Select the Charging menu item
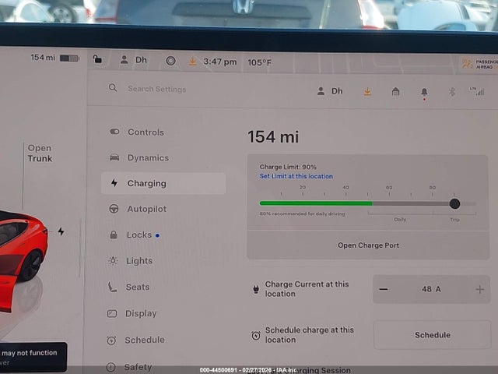This screenshot has height=374, width=498. [x=163, y=183]
